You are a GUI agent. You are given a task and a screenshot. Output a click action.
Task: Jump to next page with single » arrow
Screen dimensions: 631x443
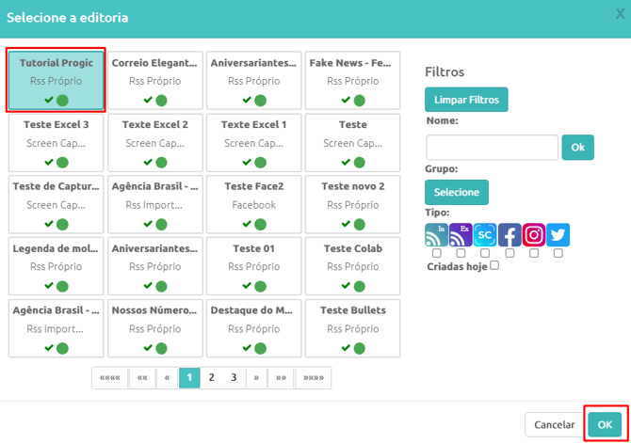256,377
